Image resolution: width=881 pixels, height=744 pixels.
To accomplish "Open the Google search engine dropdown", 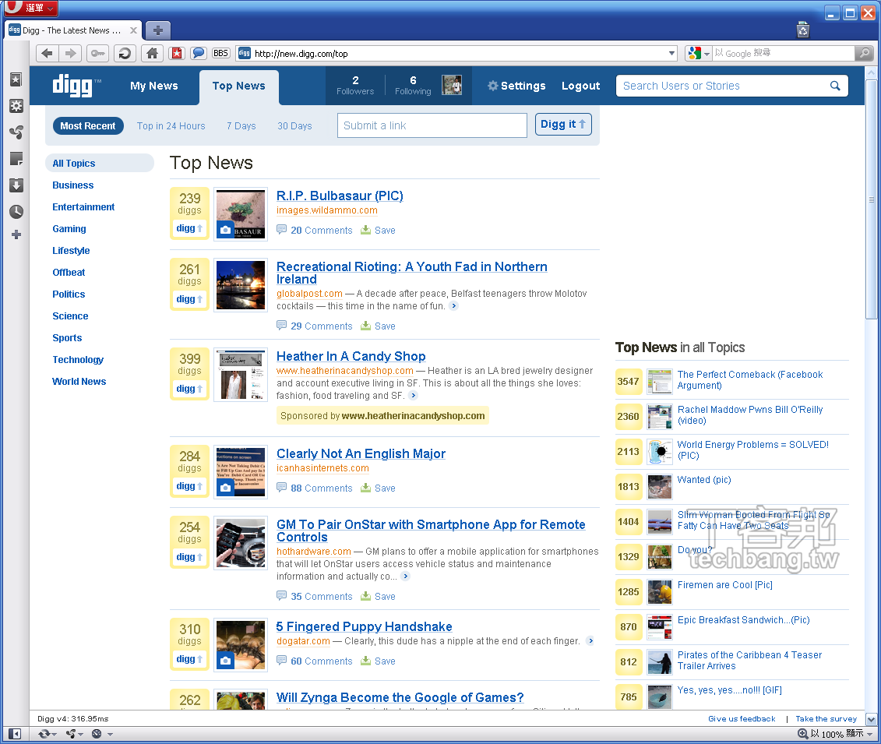I will [699, 53].
